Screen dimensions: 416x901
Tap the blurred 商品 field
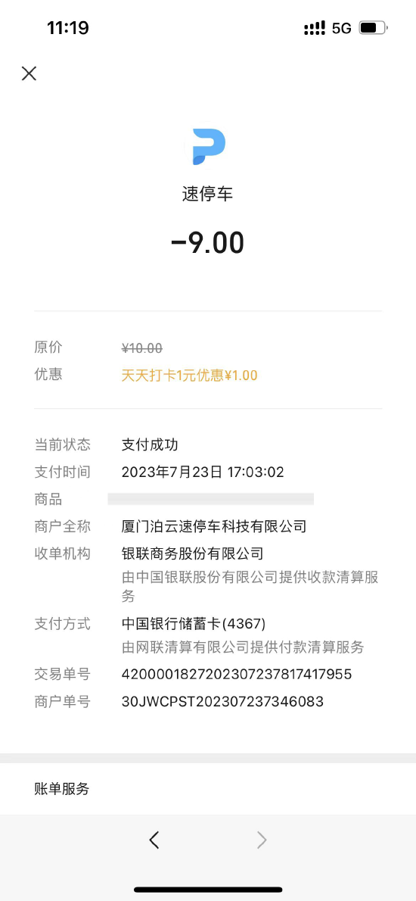210,499
